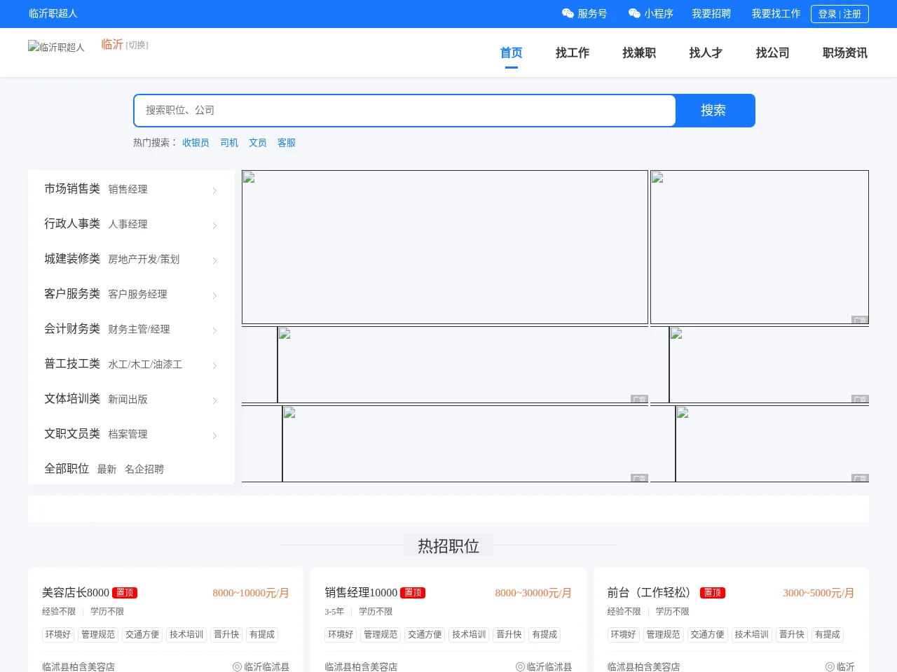The width and height of the screenshot is (897, 672).
Task: Expand the 行政人事类 category arrow
Action: coord(214,225)
